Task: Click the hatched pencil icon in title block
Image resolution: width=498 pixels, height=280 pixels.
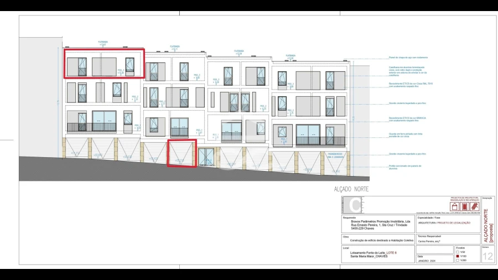Action: 474,206
